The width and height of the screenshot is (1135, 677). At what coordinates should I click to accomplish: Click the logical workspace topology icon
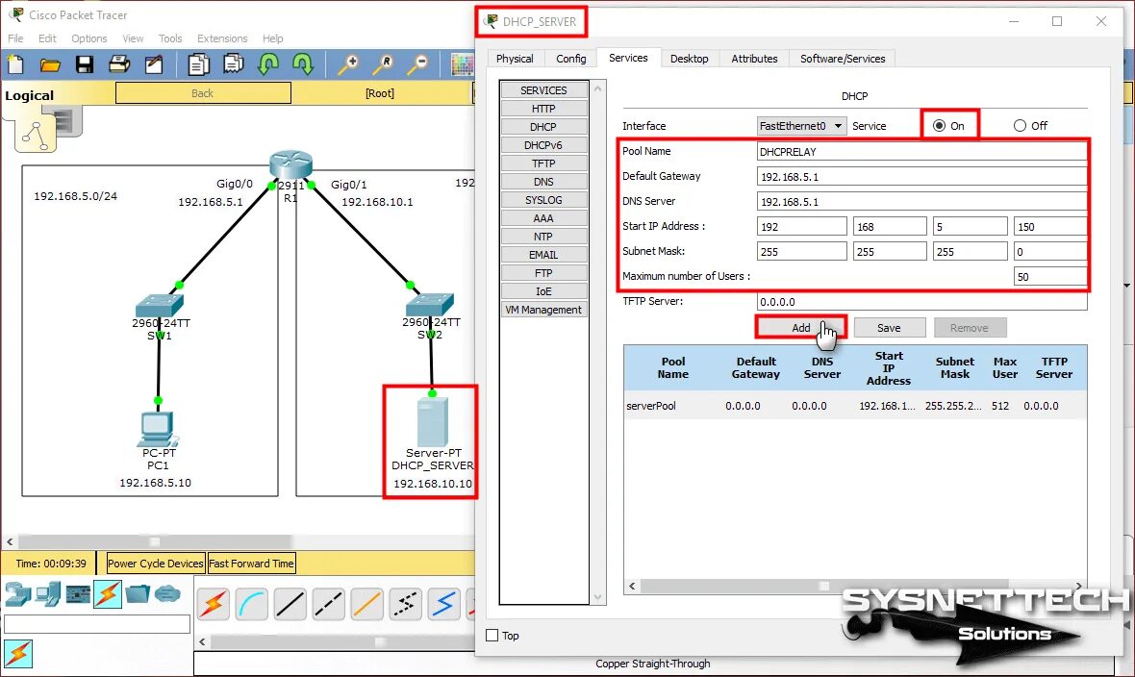(36, 134)
